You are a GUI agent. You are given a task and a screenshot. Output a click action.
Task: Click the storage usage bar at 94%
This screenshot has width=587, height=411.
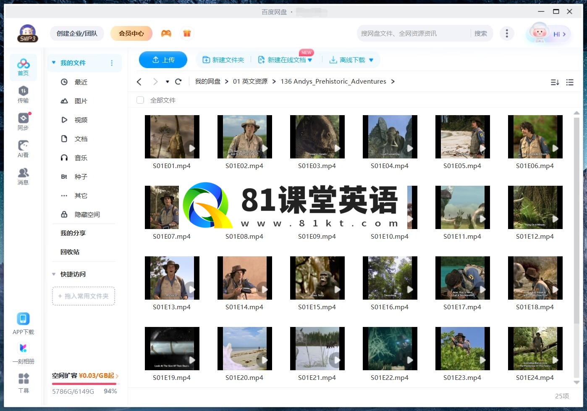[x=86, y=384]
